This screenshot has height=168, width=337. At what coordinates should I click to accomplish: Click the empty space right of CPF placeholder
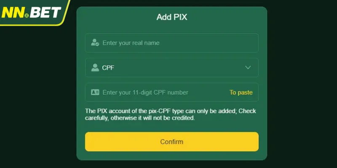click(x=209, y=92)
